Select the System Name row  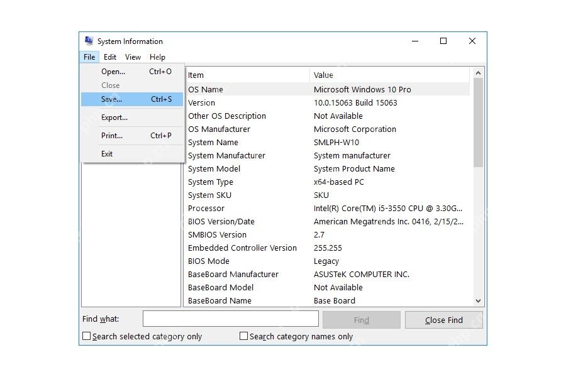[x=327, y=142]
